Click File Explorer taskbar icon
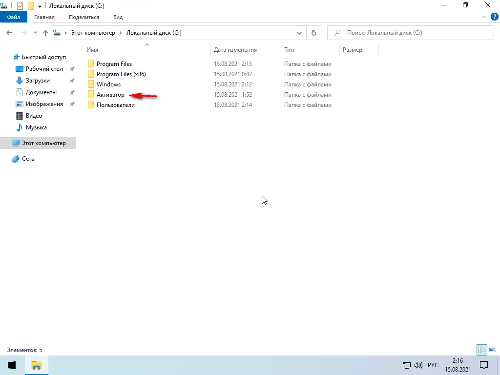Viewport: 500px width, 375px height. coord(36,365)
